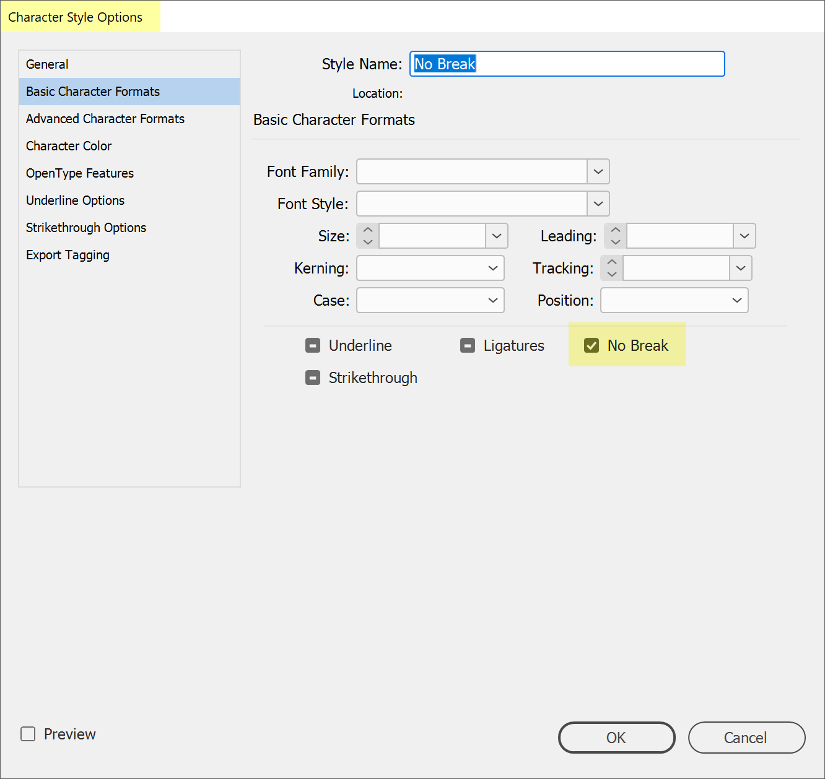Expand the Font Style dropdown
The width and height of the screenshot is (825, 779).
pyautogui.click(x=598, y=204)
